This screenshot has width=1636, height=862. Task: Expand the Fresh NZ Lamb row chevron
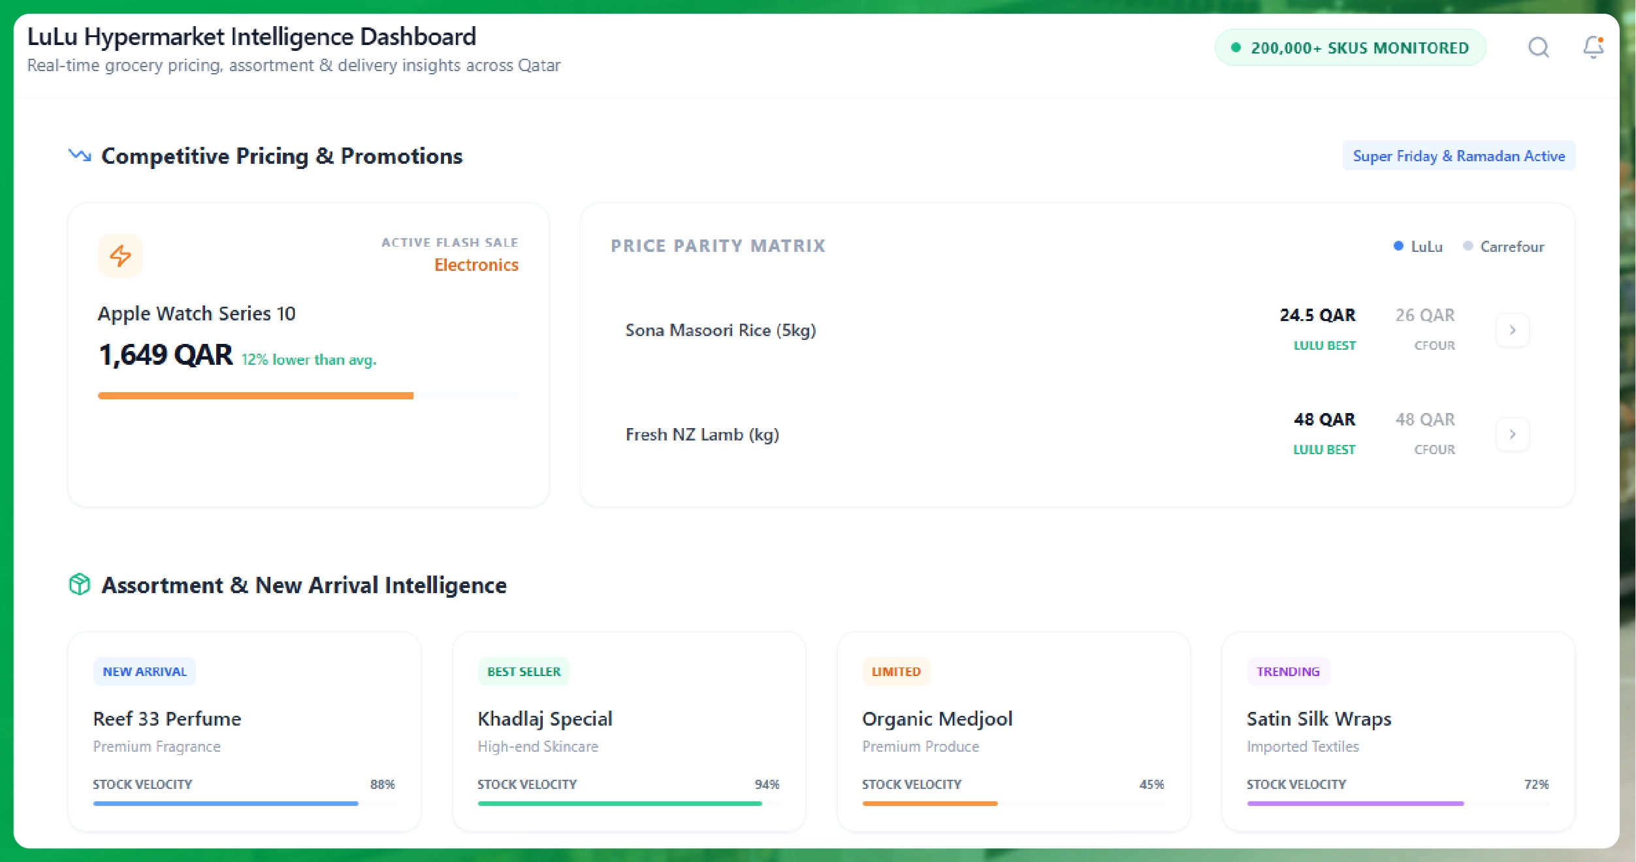pyautogui.click(x=1512, y=434)
